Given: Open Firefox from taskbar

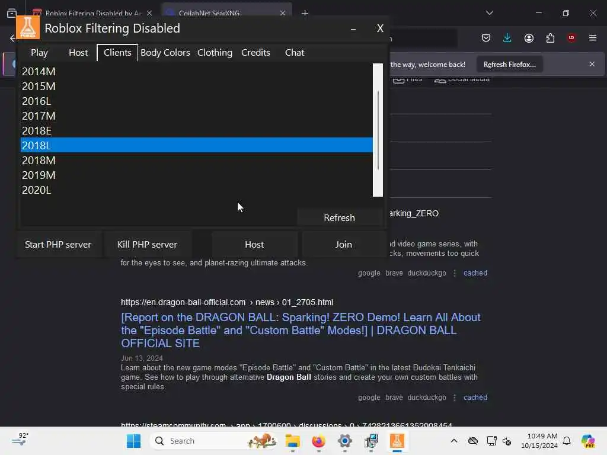Looking at the screenshot, I should (318, 441).
